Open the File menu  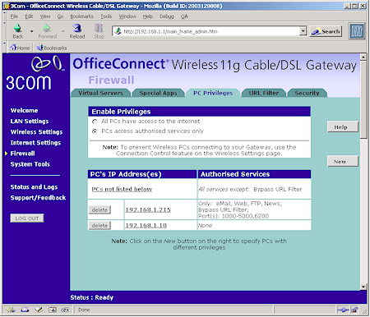[x=14, y=16]
